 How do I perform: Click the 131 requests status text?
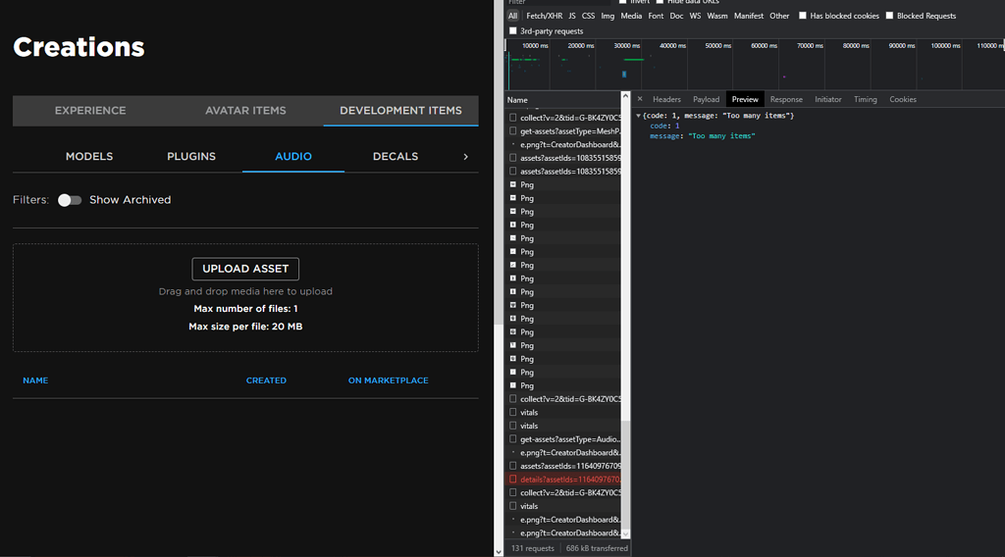point(533,549)
